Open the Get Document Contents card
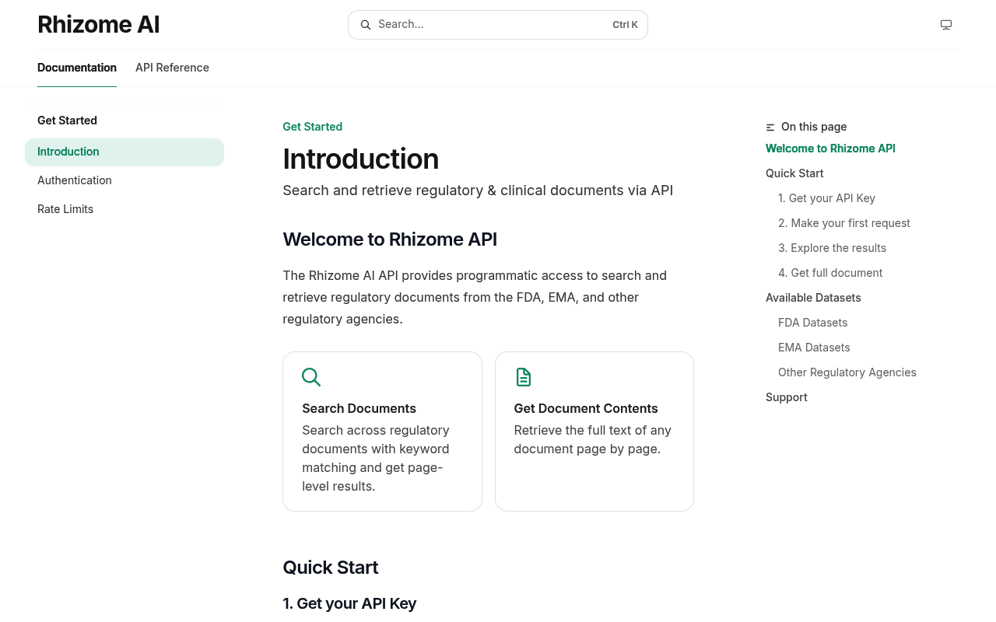Screen dimensions: 996x622 (x=594, y=432)
